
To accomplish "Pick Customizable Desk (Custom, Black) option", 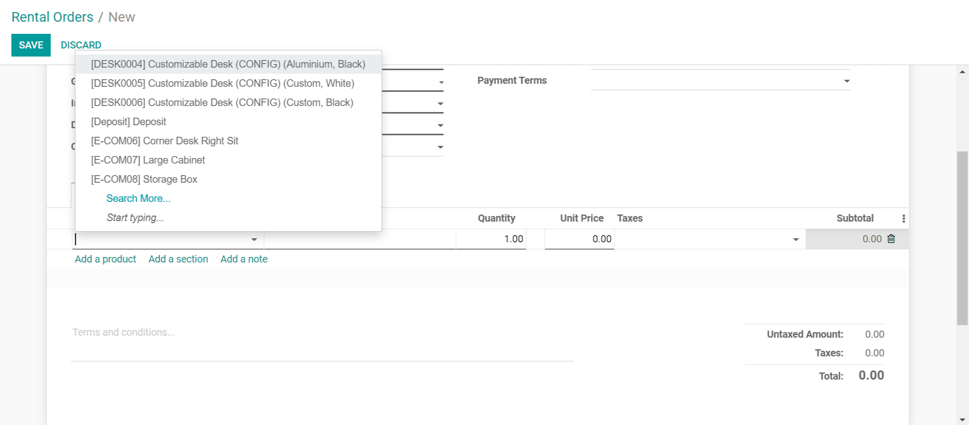I will [x=222, y=102].
